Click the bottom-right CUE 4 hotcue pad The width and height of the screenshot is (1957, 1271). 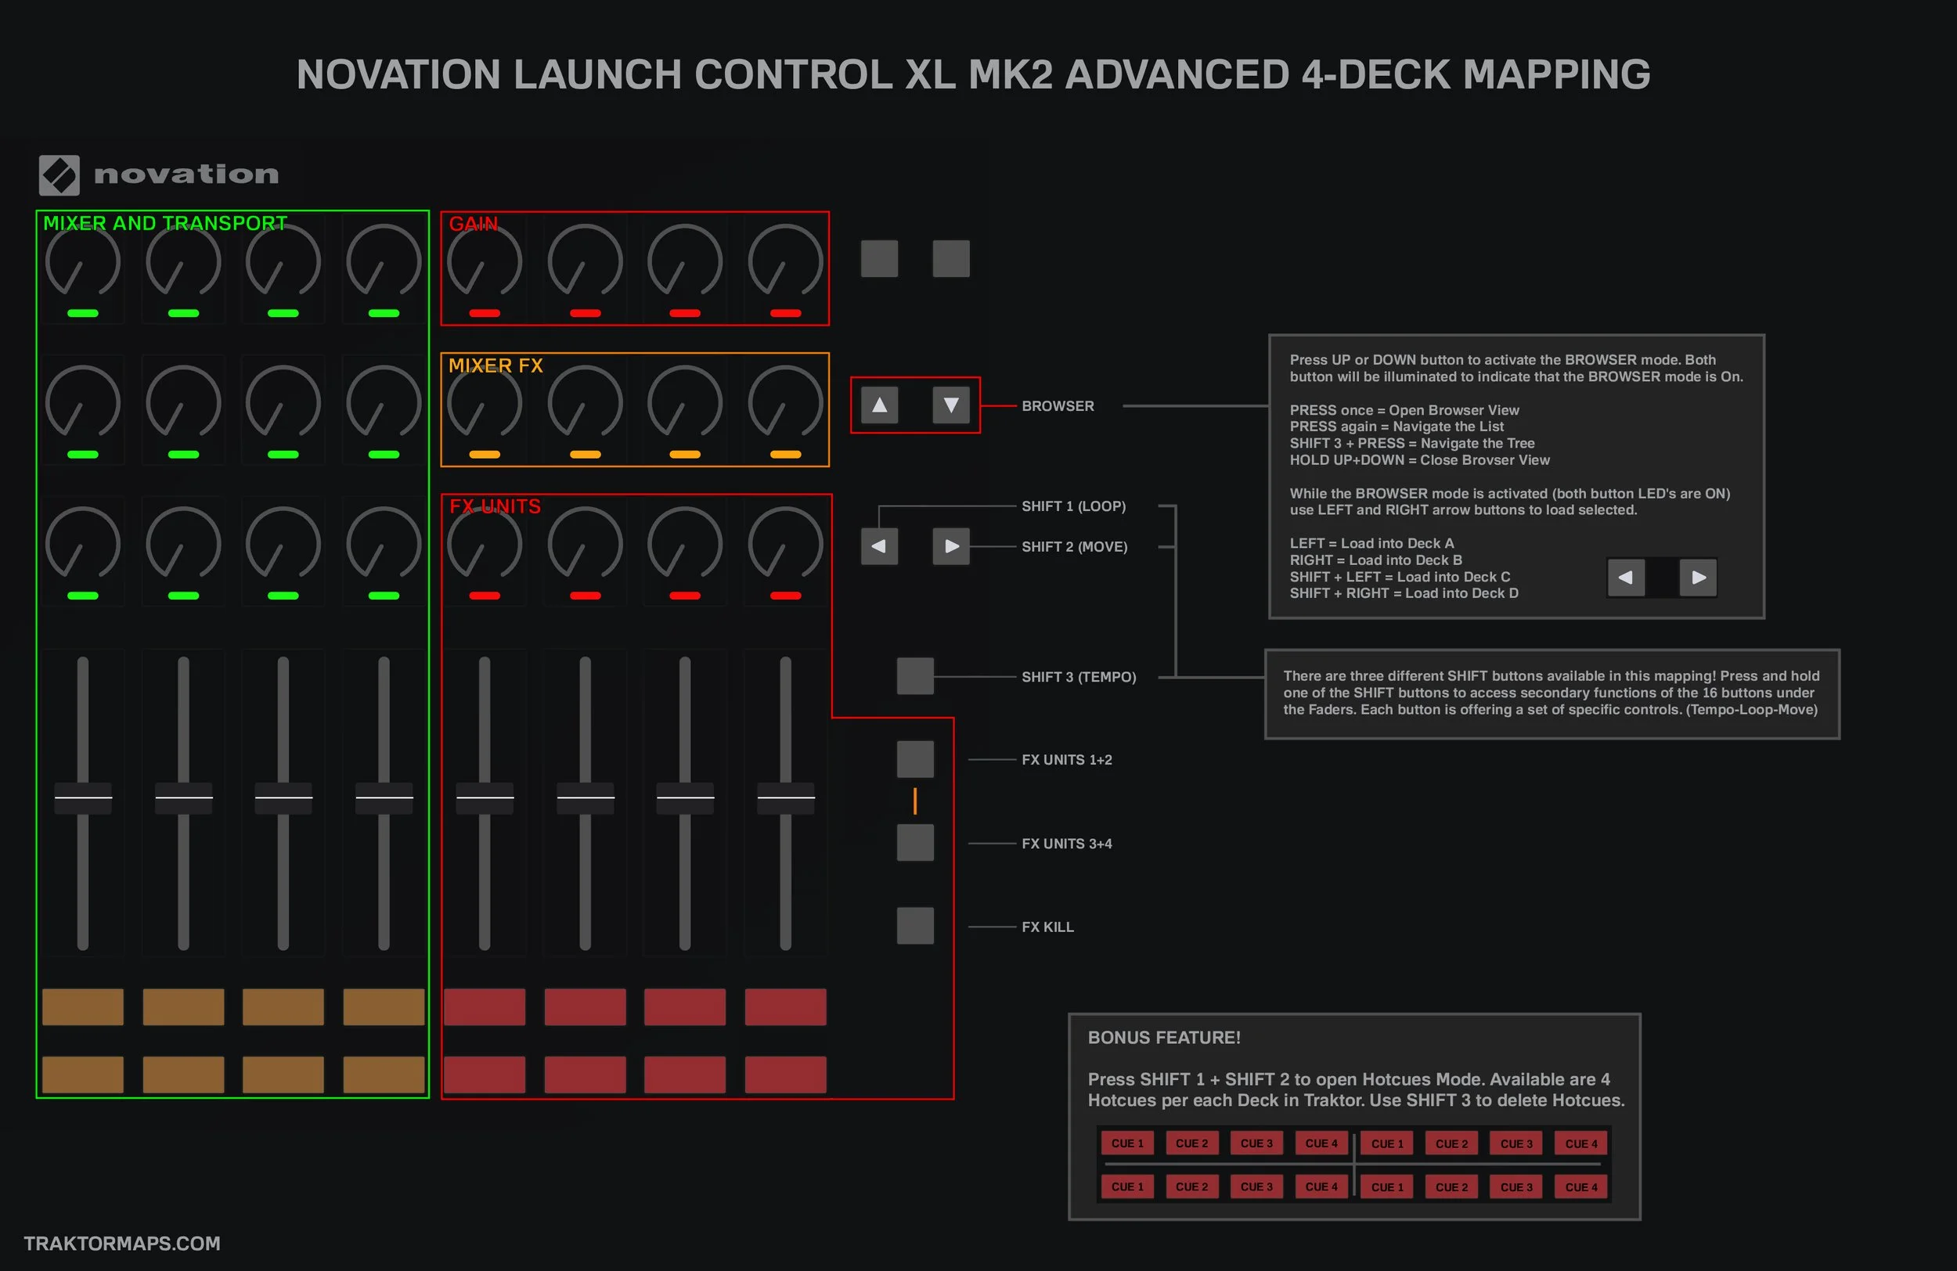coord(1580,1187)
